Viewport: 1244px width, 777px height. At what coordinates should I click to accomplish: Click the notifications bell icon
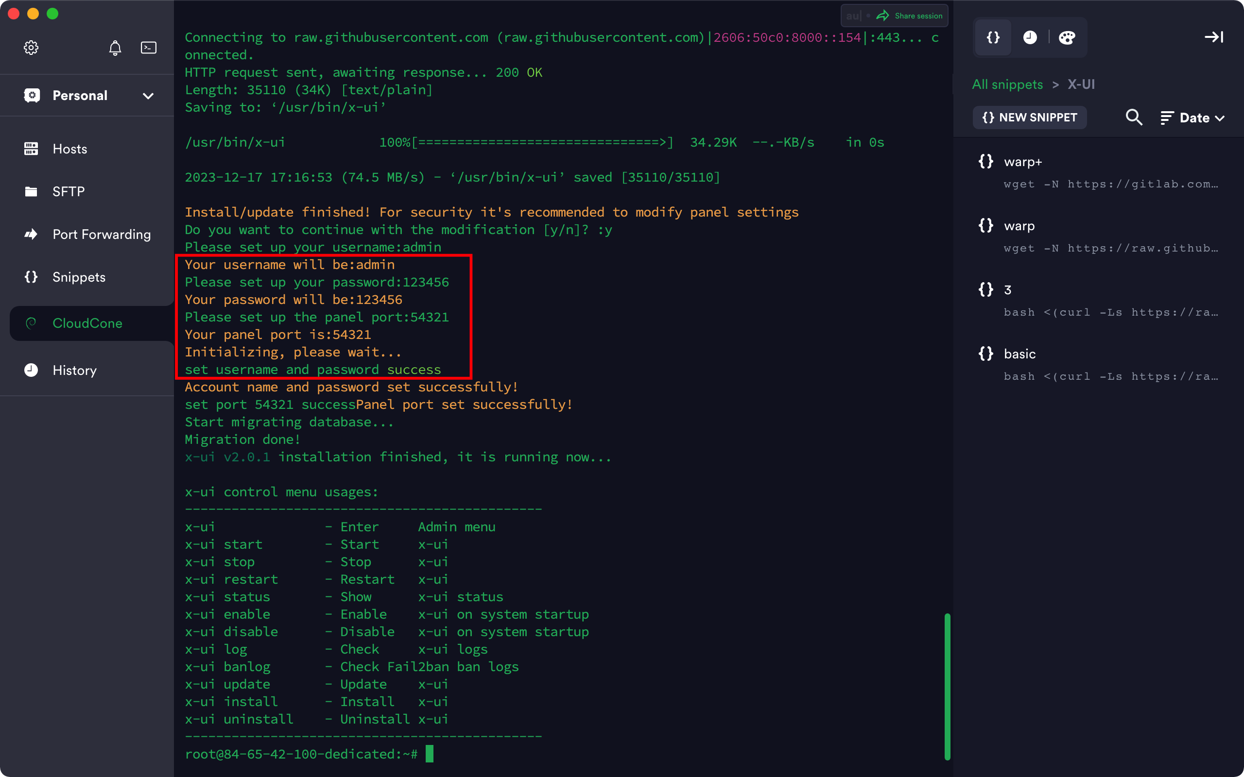tap(115, 48)
